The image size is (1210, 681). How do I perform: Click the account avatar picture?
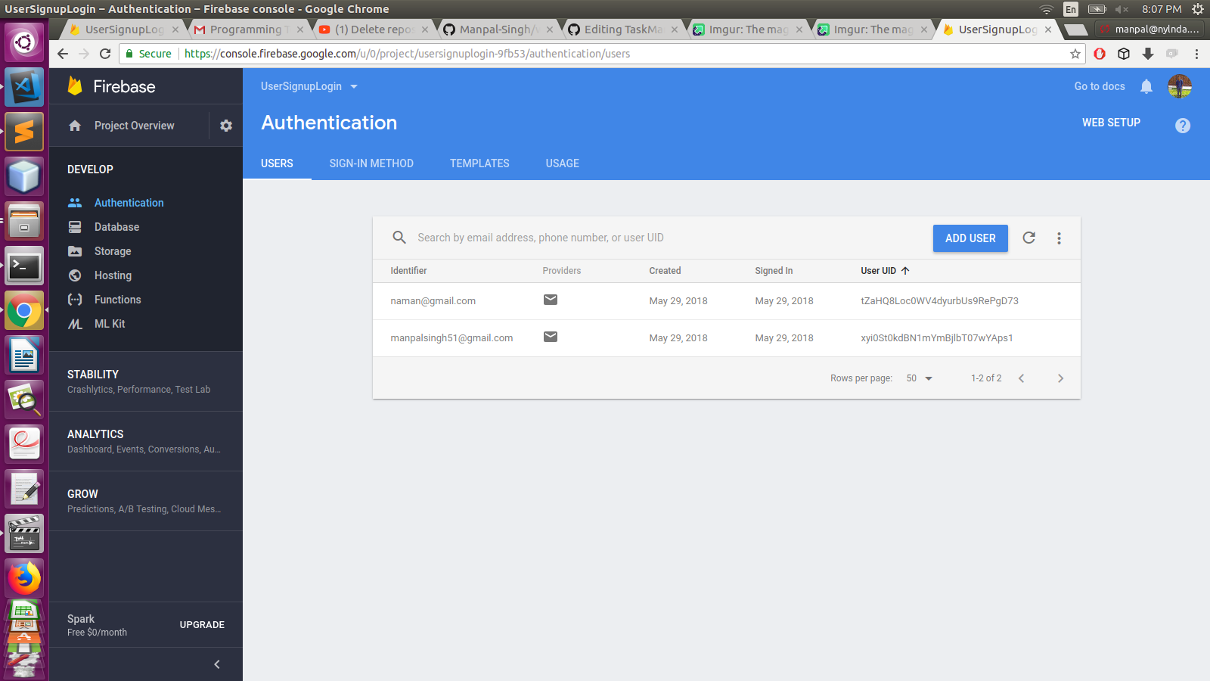[x=1180, y=86]
